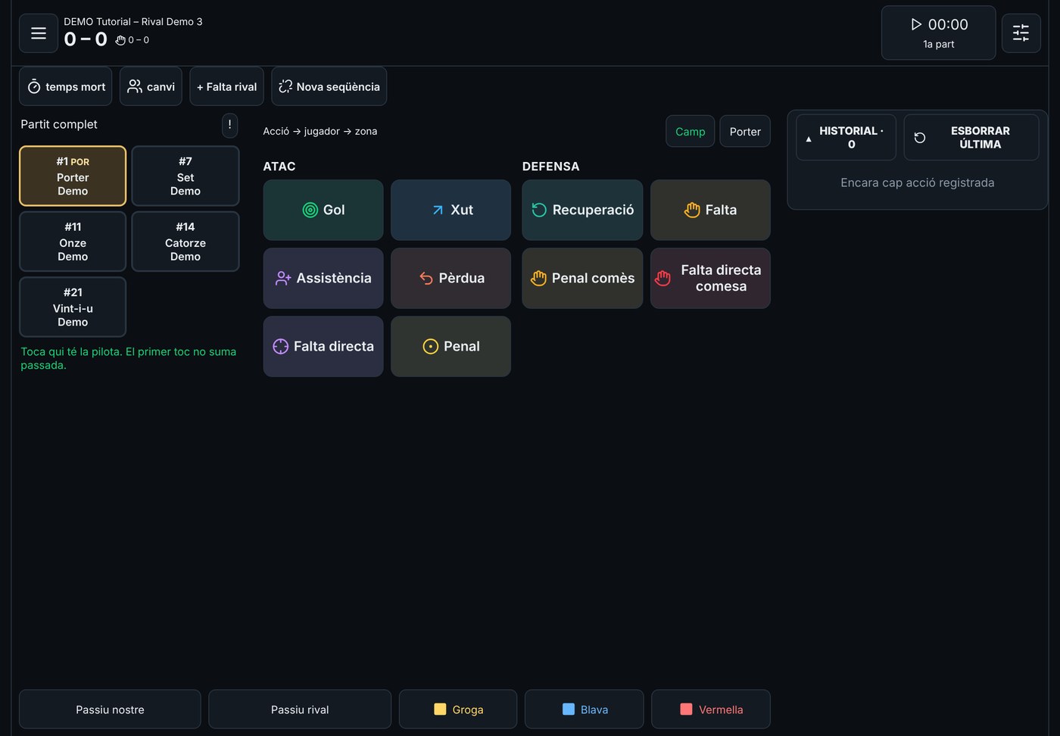Select player #14 Catorze Demo
This screenshot has width=1060, height=736.
[185, 242]
